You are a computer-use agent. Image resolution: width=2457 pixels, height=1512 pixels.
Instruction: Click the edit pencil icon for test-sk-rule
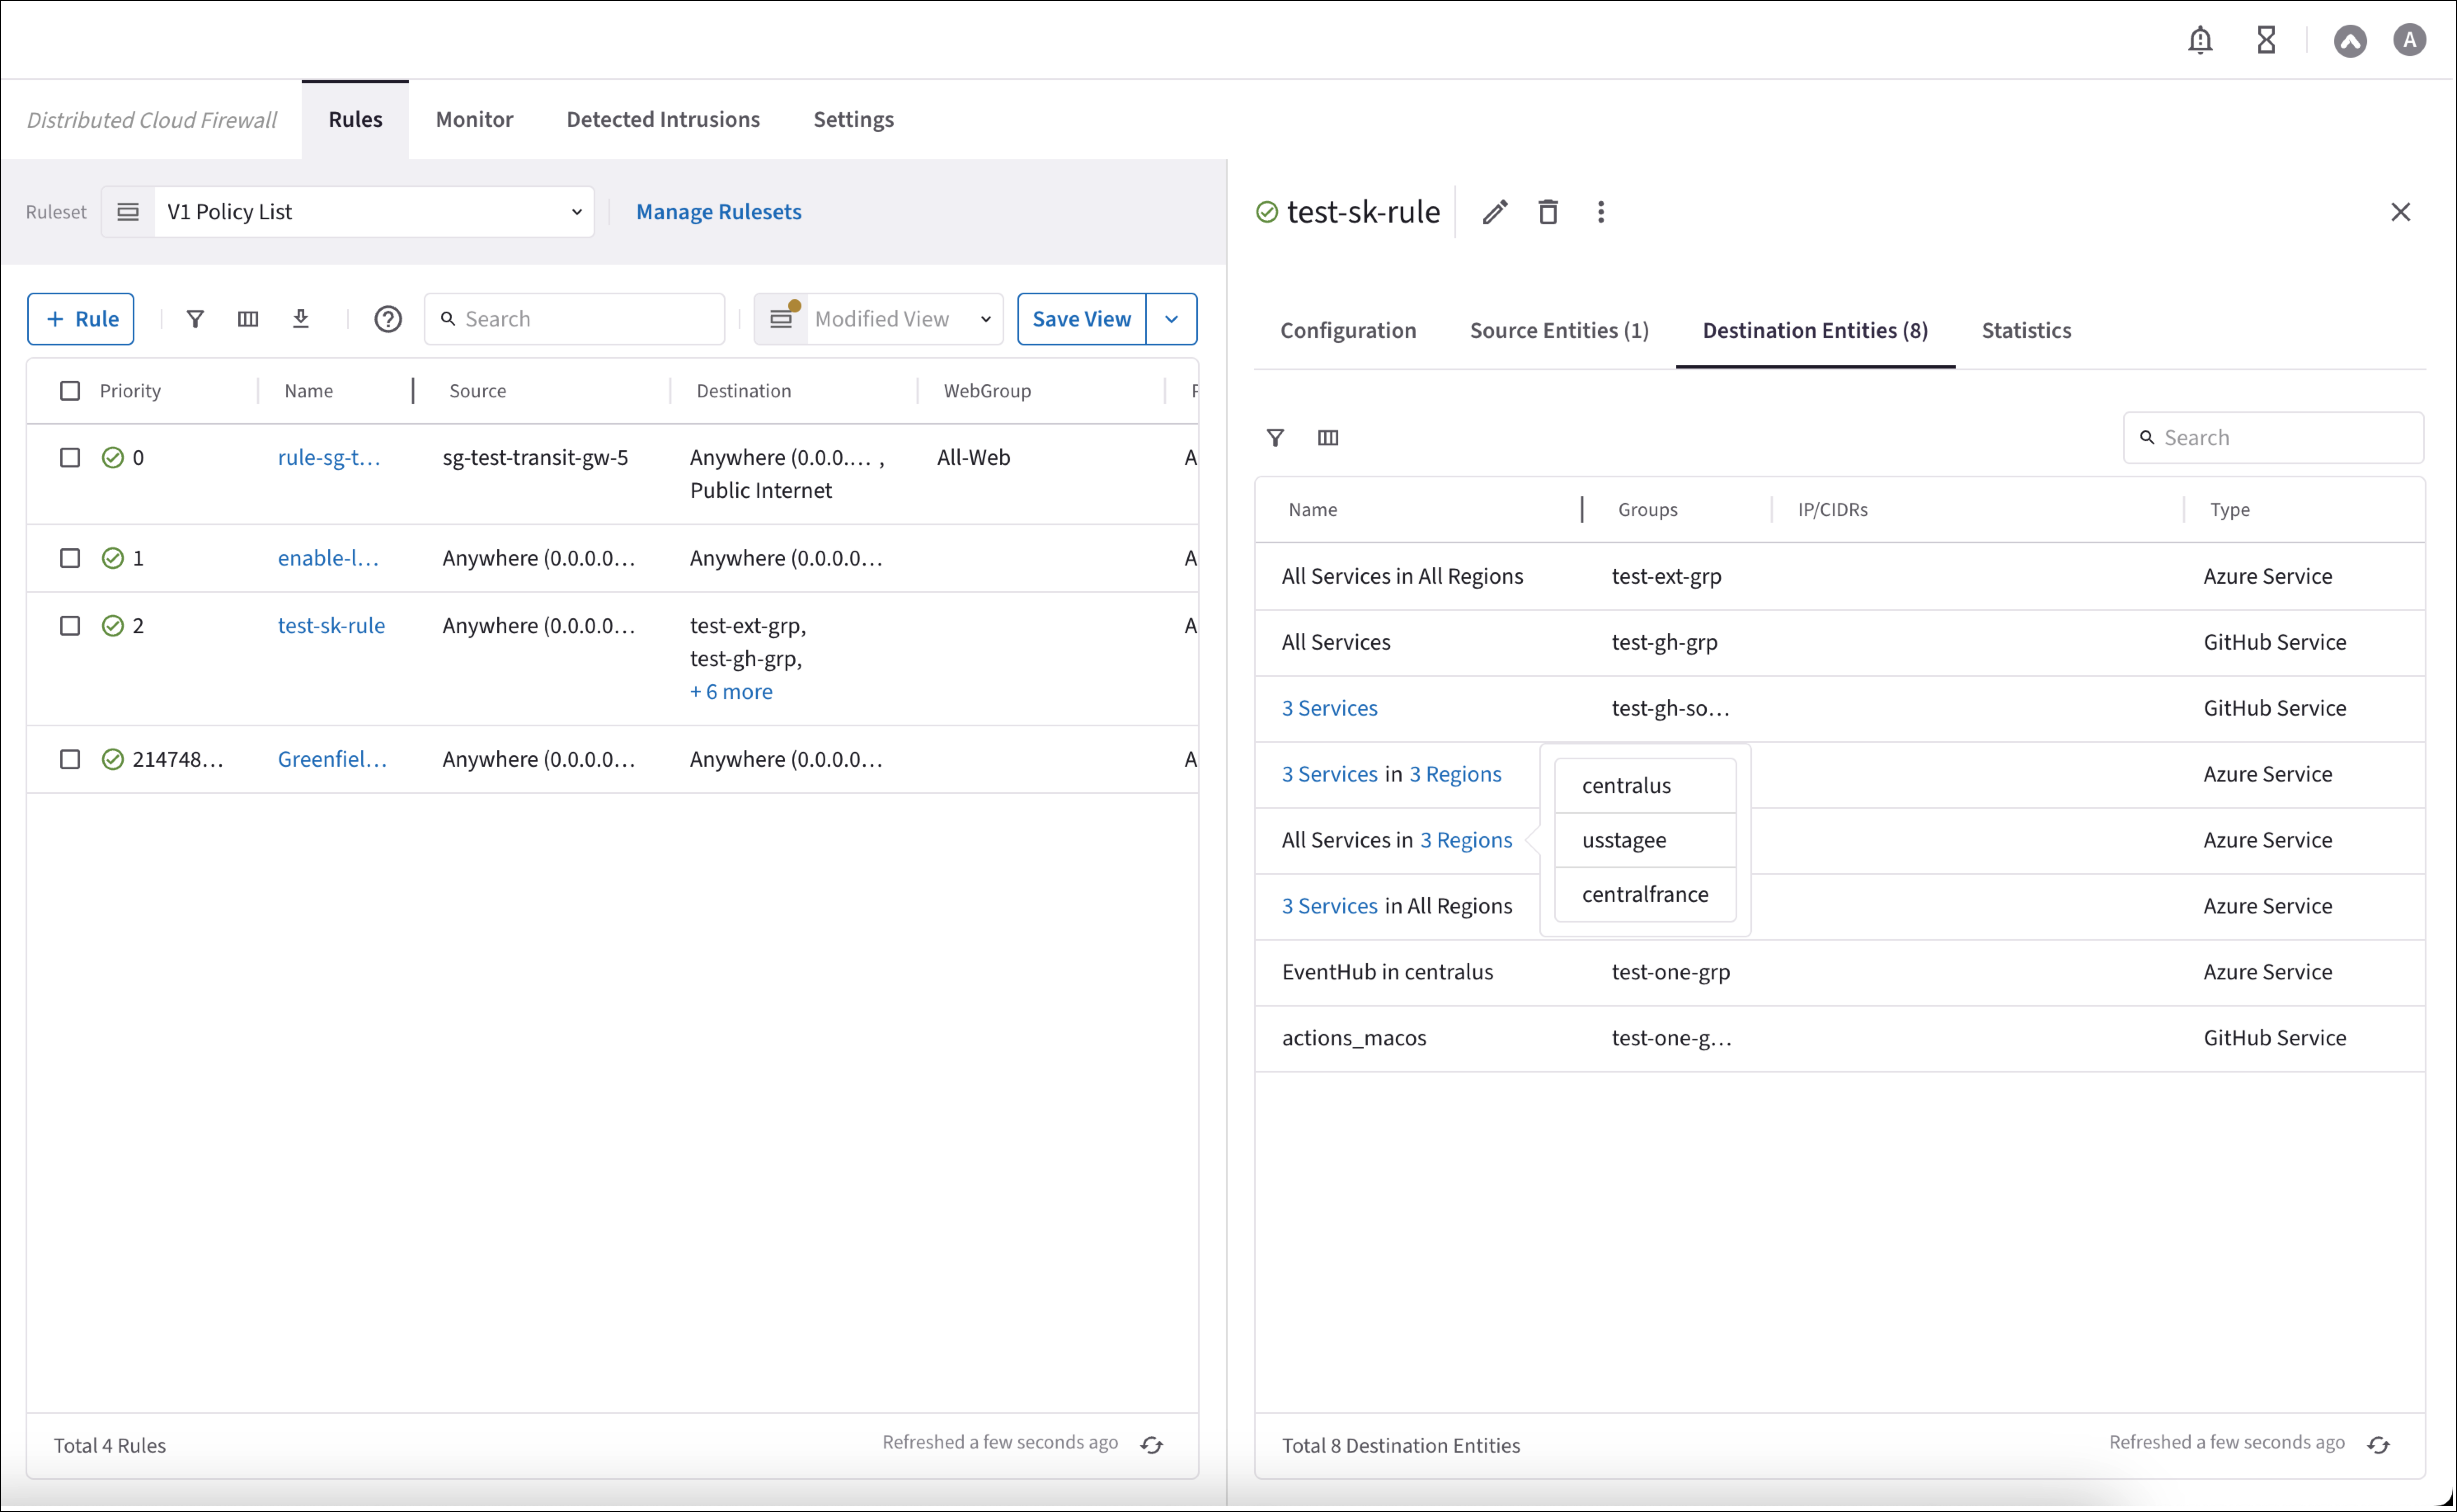(x=1494, y=212)
